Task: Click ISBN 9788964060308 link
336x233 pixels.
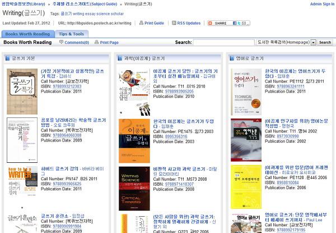Action: [x=67, y=135]
